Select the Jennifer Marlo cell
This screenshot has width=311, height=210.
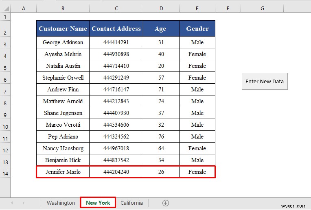[x=63, y=172]
